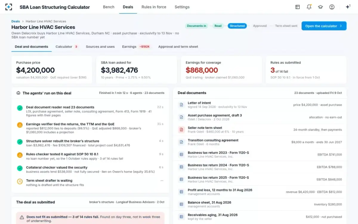
Task: Select the Term sheet sent stage step
Action: (286, 26)
